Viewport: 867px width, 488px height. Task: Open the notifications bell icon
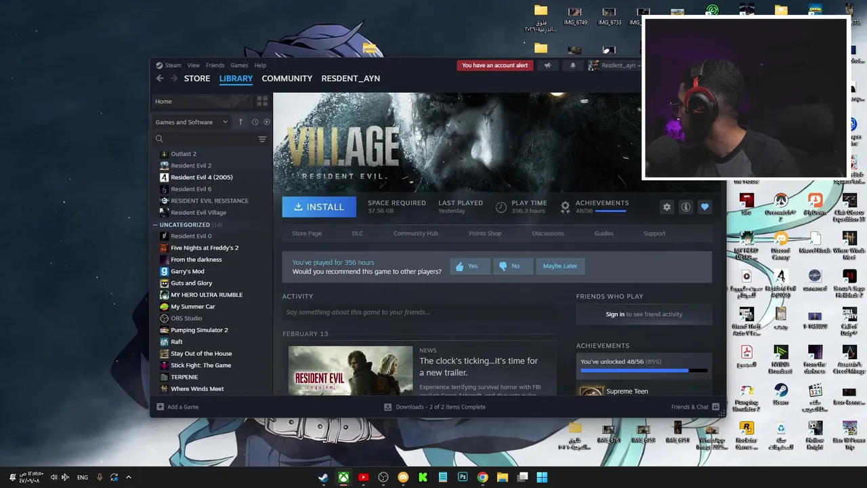tap(572, 66)
